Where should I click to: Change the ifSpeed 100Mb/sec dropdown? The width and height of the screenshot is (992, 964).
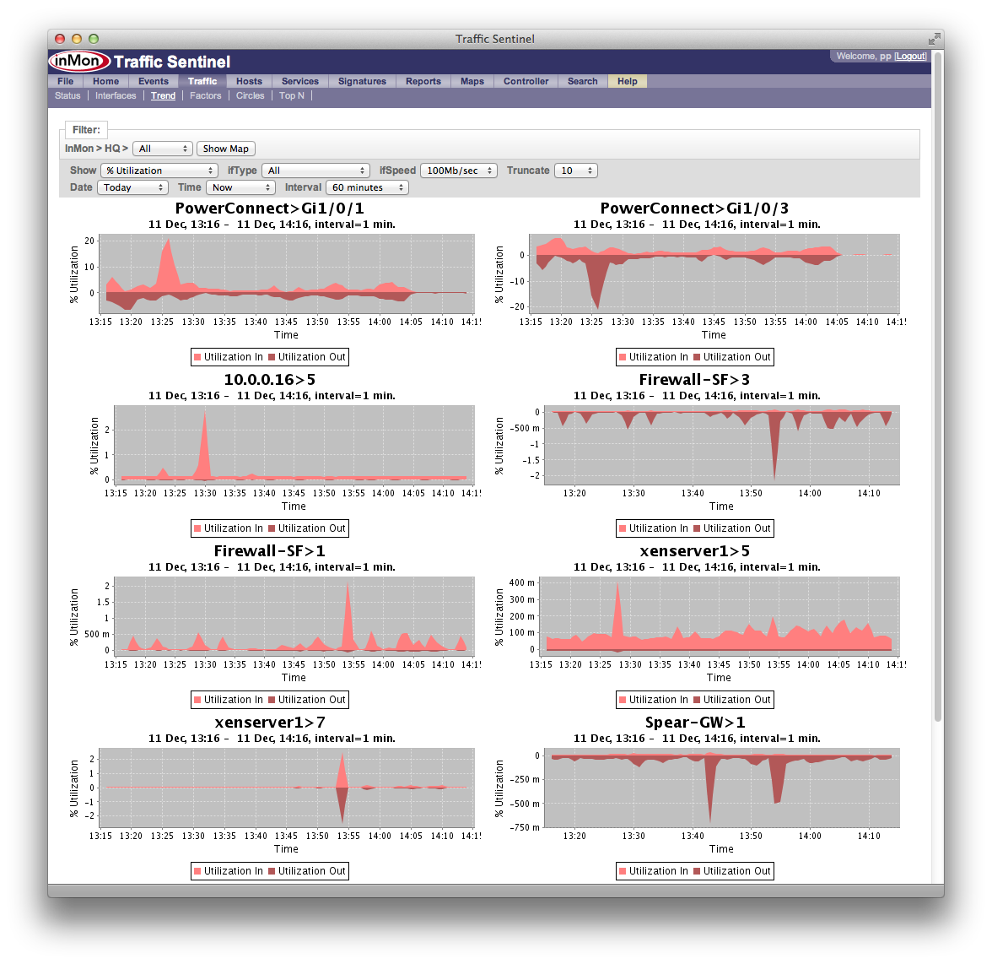tap(459, 171)
